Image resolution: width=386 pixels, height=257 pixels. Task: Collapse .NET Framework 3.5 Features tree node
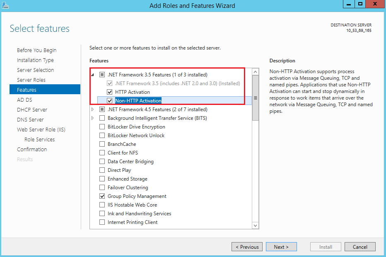(92, 75)
